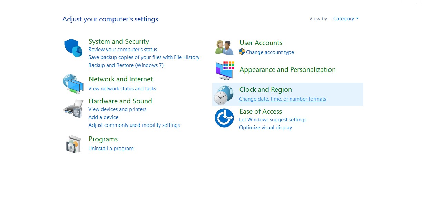This screenshot has width=422, height=197.
Task: Open View devices and printers
Action: coord(117,109)
